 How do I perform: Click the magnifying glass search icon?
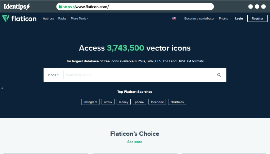219,75
